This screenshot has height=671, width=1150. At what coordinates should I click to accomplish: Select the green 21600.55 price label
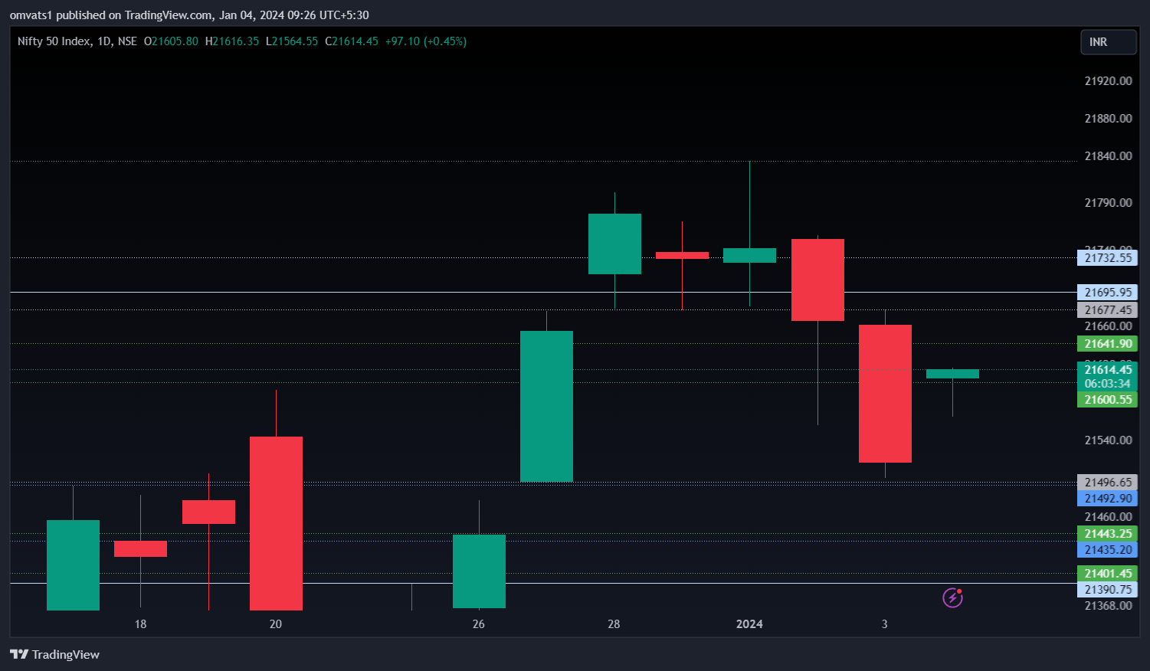click(1107, 400)
